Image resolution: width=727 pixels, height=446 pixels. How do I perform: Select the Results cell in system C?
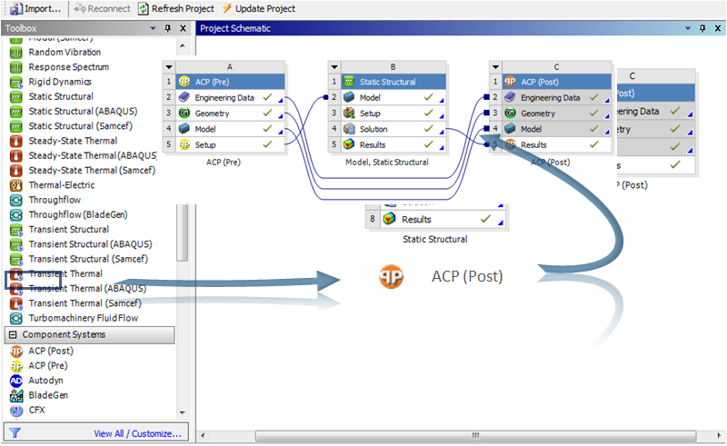pos(556,144)
